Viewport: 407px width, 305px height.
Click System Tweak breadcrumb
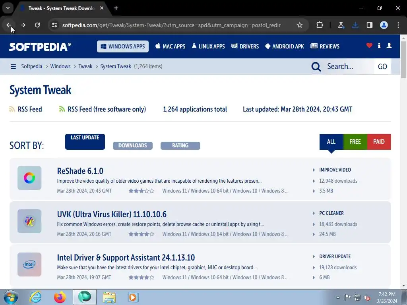pos(116,66)
